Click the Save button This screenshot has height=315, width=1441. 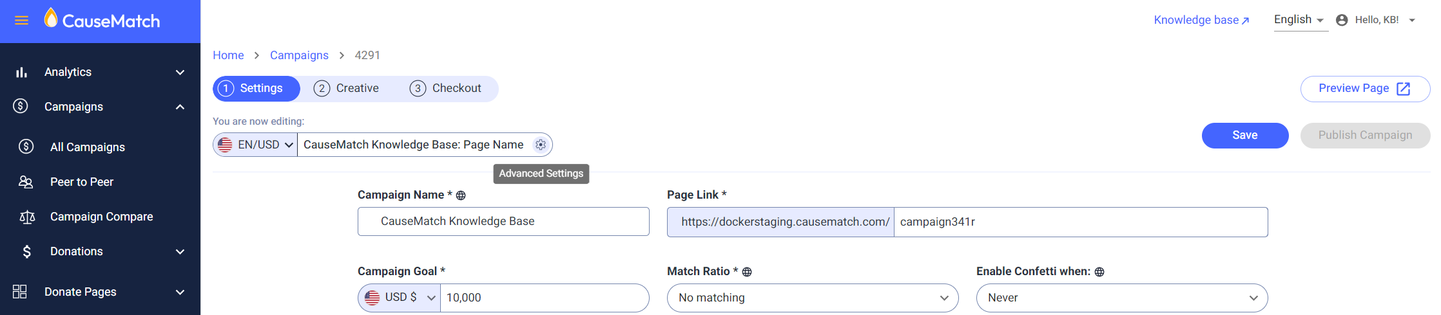click(x=1244, y=135)
